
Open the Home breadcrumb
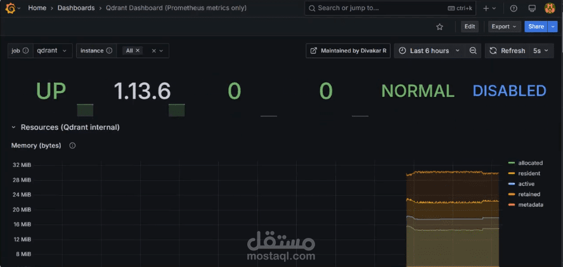[x=37, y=8]
